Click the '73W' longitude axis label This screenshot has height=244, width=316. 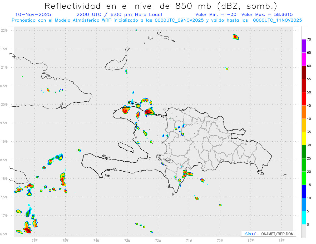127,240
